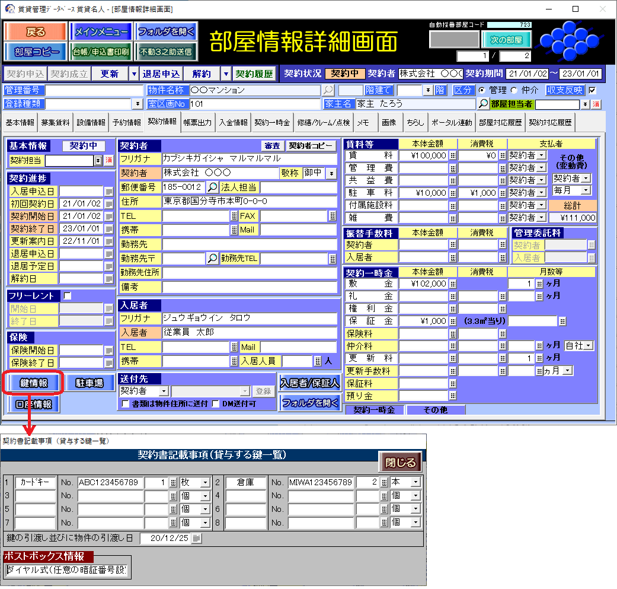
Task: Click the search icon next to 家主名
Action: click(x=484, y=104)
